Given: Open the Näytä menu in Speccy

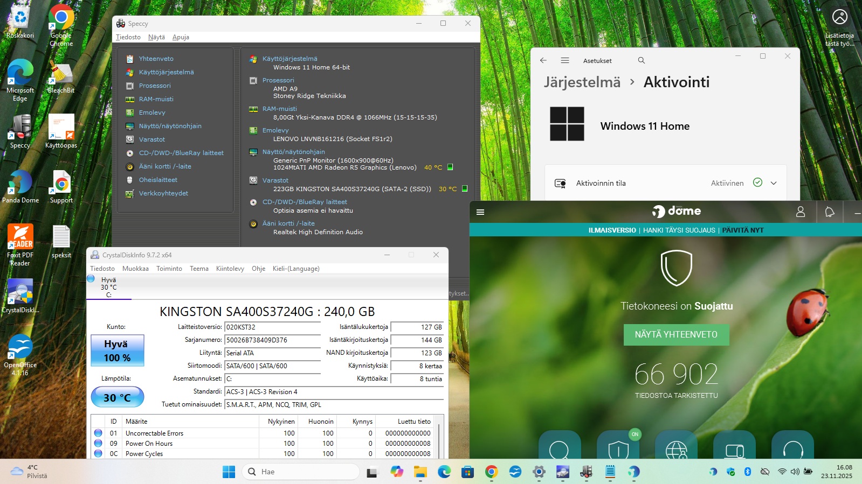Looking at the screenshot, I should (156, 37).
